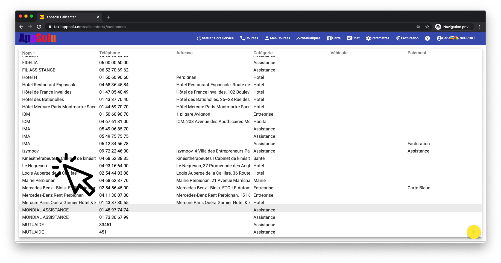Screen dimensions: 501x263
Task: Select the Le Negresco customer name
Action: point(34,166)
